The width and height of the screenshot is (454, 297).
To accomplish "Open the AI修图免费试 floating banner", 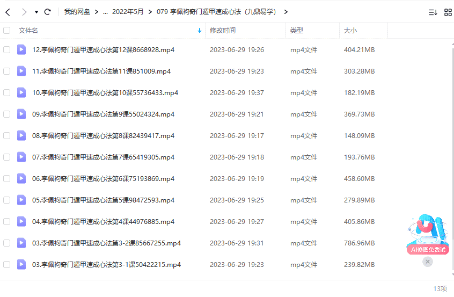I will (428, 235).
